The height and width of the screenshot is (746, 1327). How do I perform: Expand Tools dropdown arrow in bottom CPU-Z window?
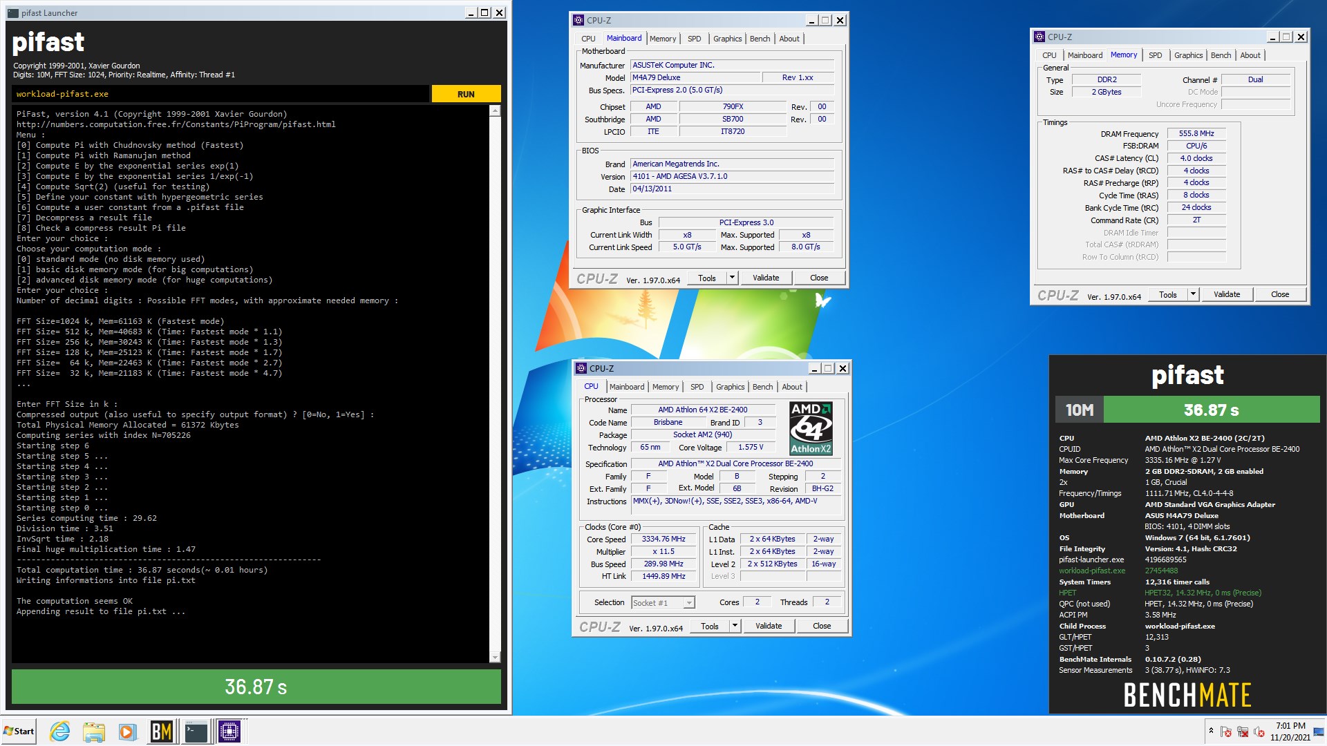tap(735, 626)
